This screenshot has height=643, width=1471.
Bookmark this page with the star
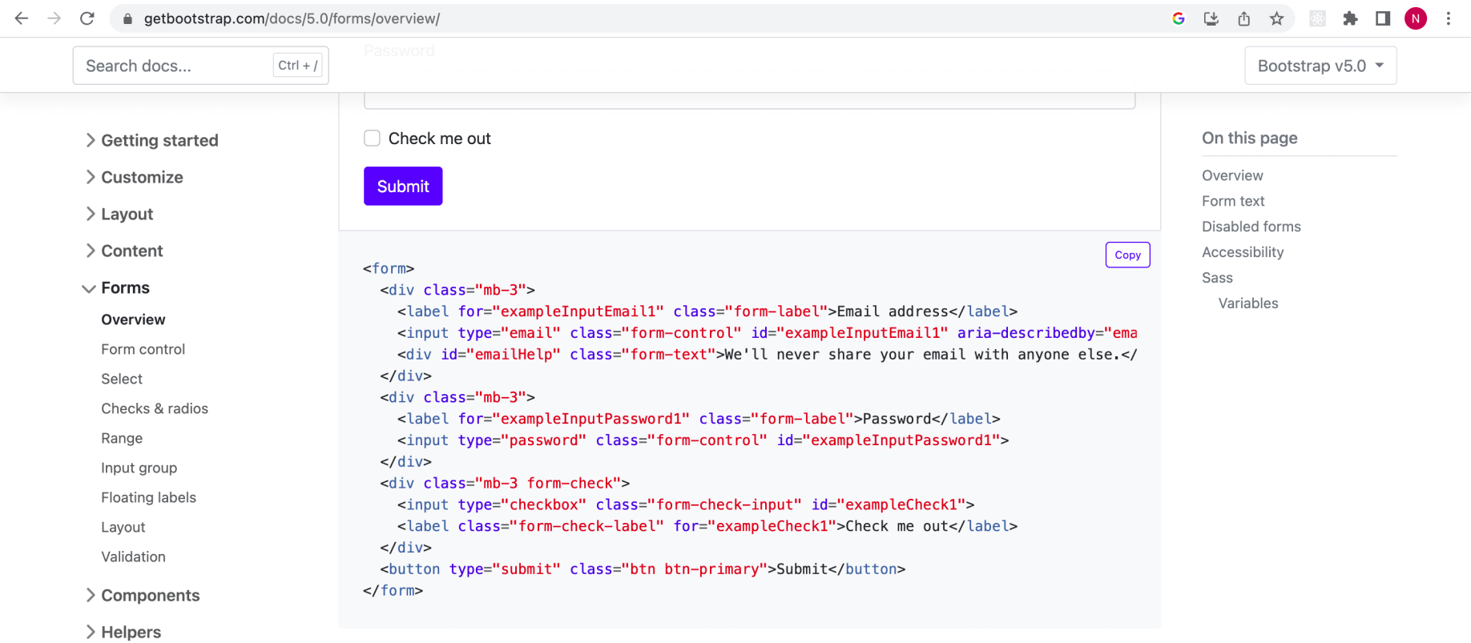click(1276, 18)
